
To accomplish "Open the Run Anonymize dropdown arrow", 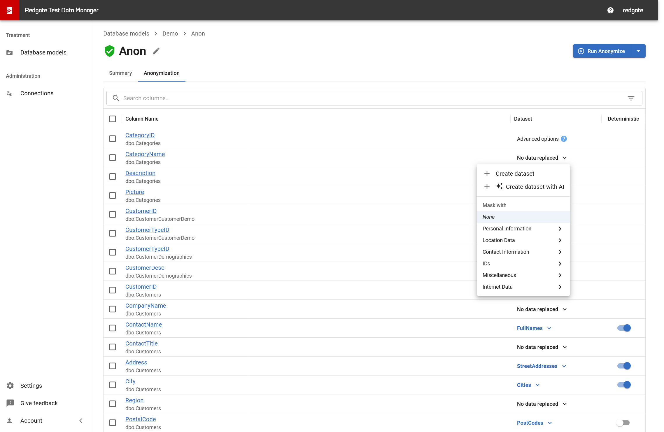I will click(638, 51).
